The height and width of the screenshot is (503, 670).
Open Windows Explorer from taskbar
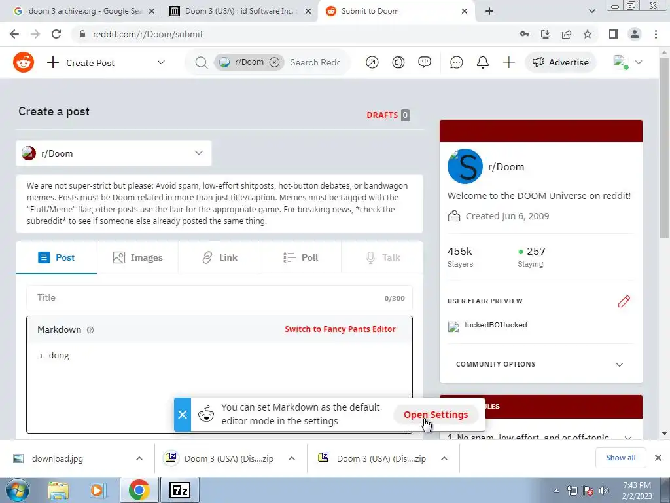(58, 491)
